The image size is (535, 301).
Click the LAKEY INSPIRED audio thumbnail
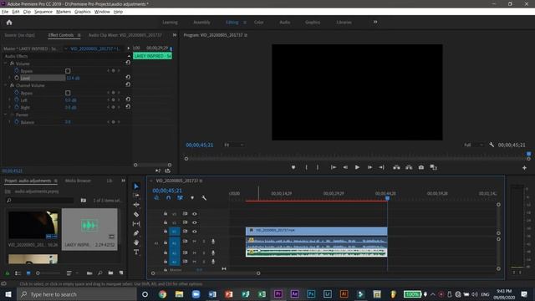[x=89, y=225]
